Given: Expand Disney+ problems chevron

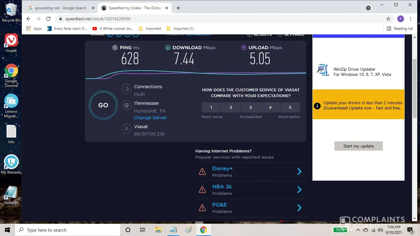Looking at the screenshot, I should tap(299, 171).
